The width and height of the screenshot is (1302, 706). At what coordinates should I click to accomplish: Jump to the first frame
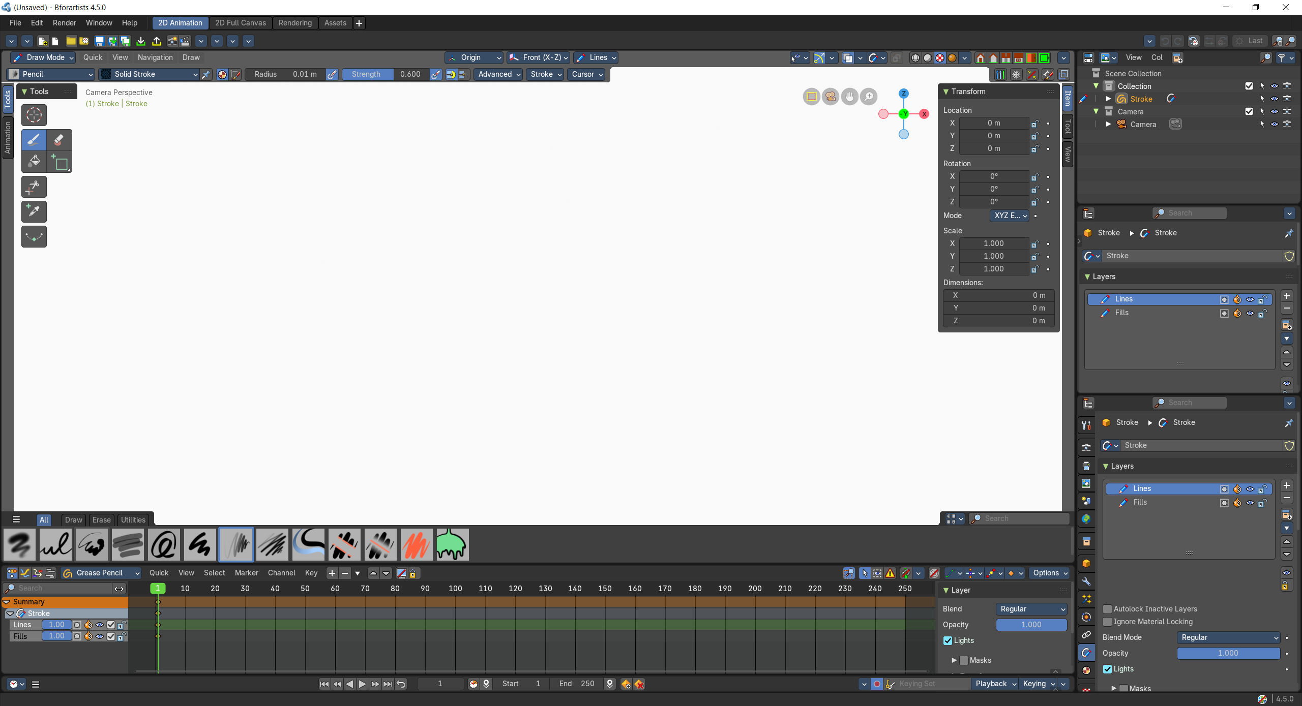(x=324, y=684)
